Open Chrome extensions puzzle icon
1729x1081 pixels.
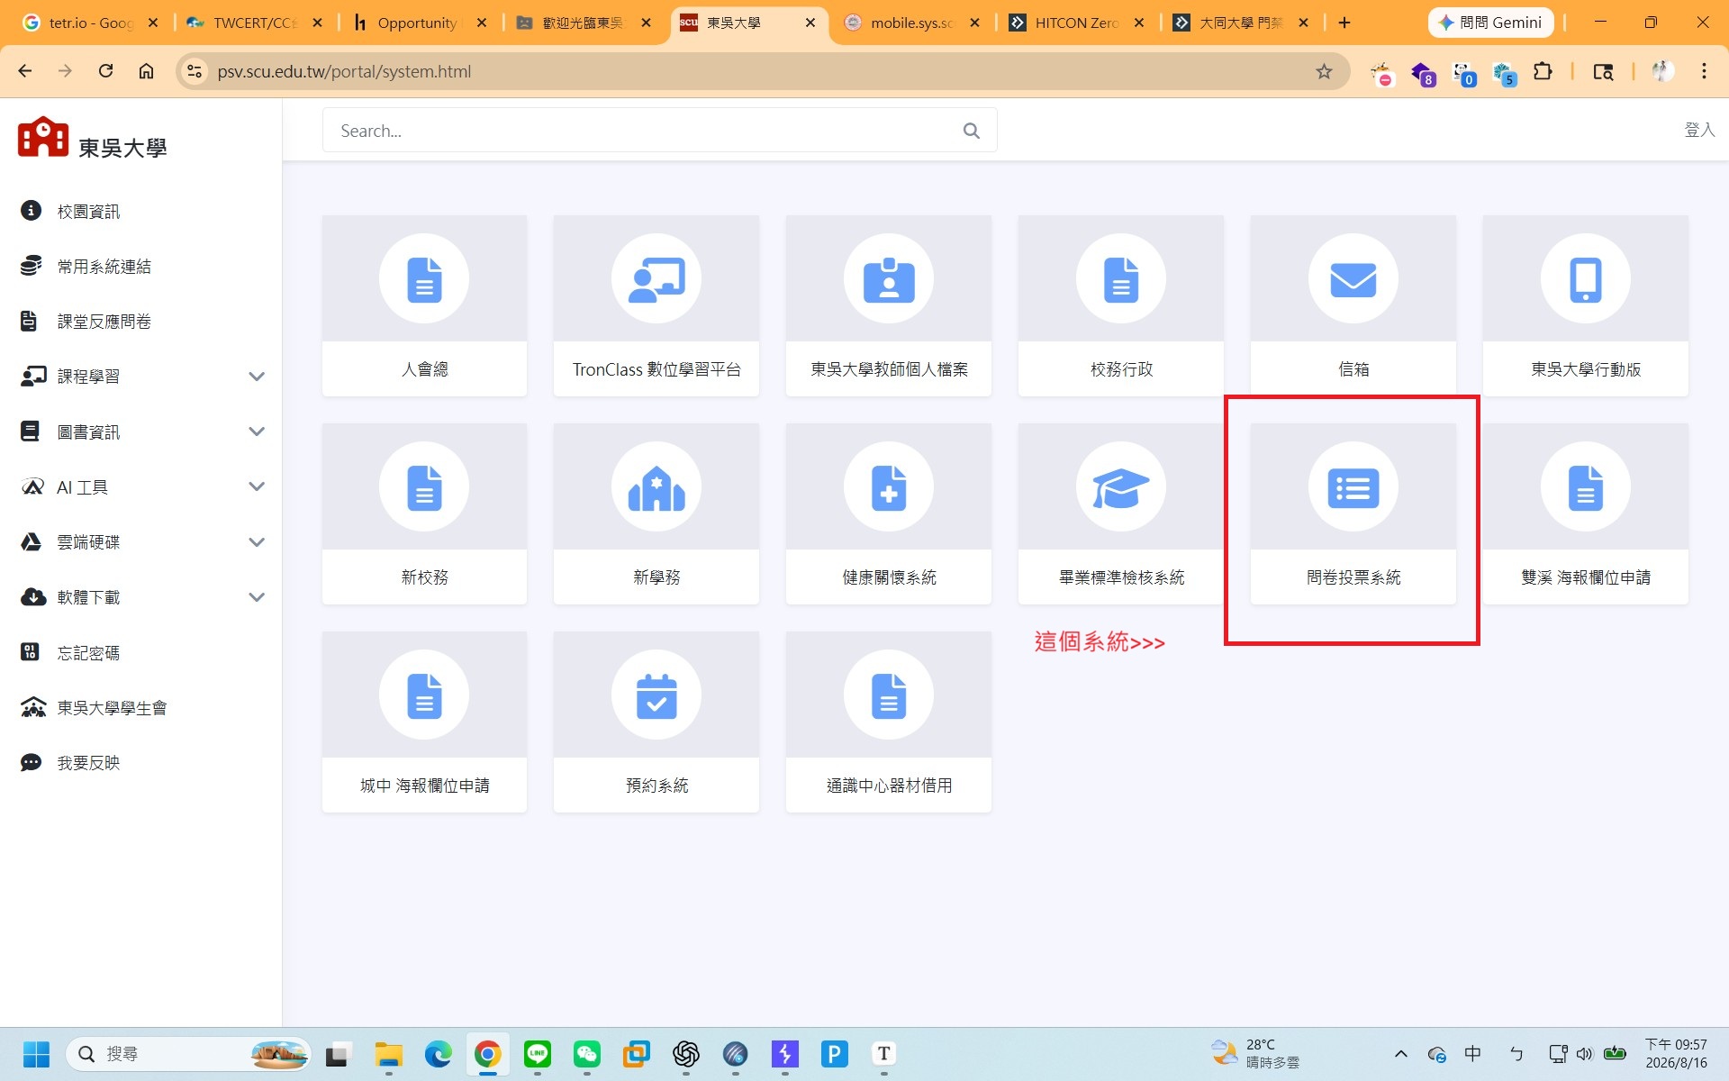pyautogui.click(x=1543, y=71)
